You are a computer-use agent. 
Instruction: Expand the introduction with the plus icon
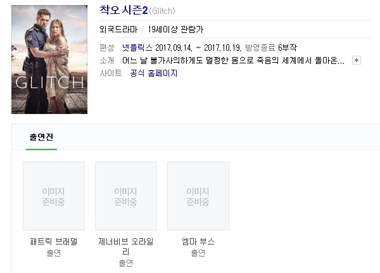pos(356,60)
